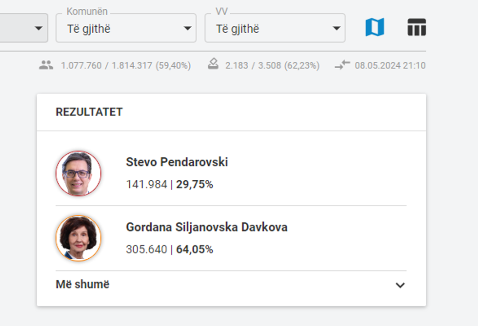Expand results with the chevron arrow

pos(400,285)
